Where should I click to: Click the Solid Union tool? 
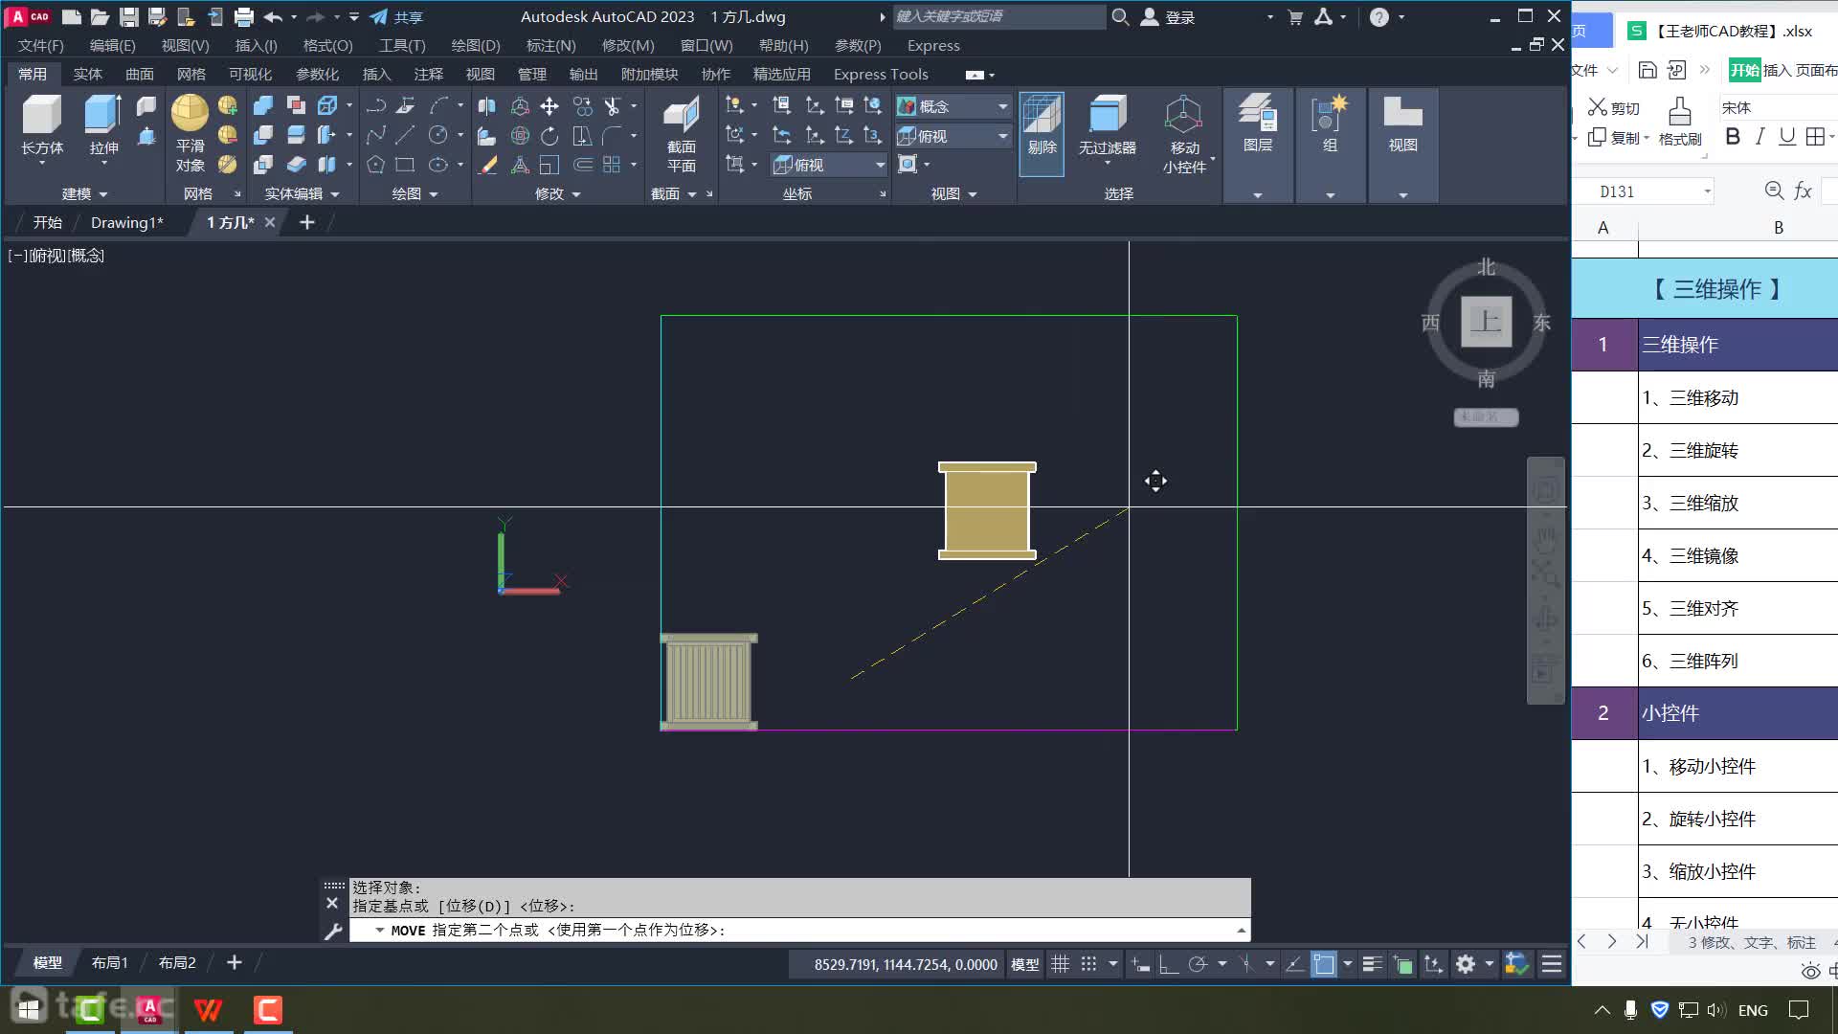[263, 106]
